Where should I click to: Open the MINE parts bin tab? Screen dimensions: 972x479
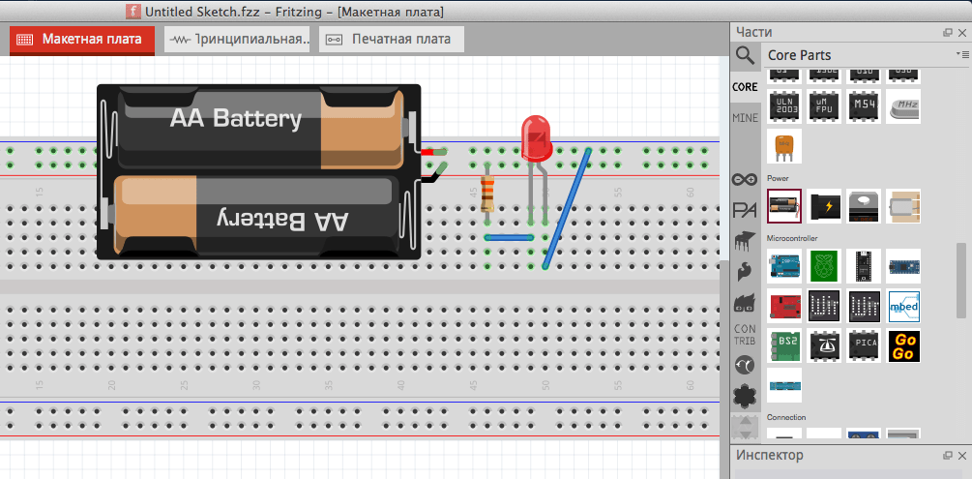pyautogui.click(x=744, y=117)
